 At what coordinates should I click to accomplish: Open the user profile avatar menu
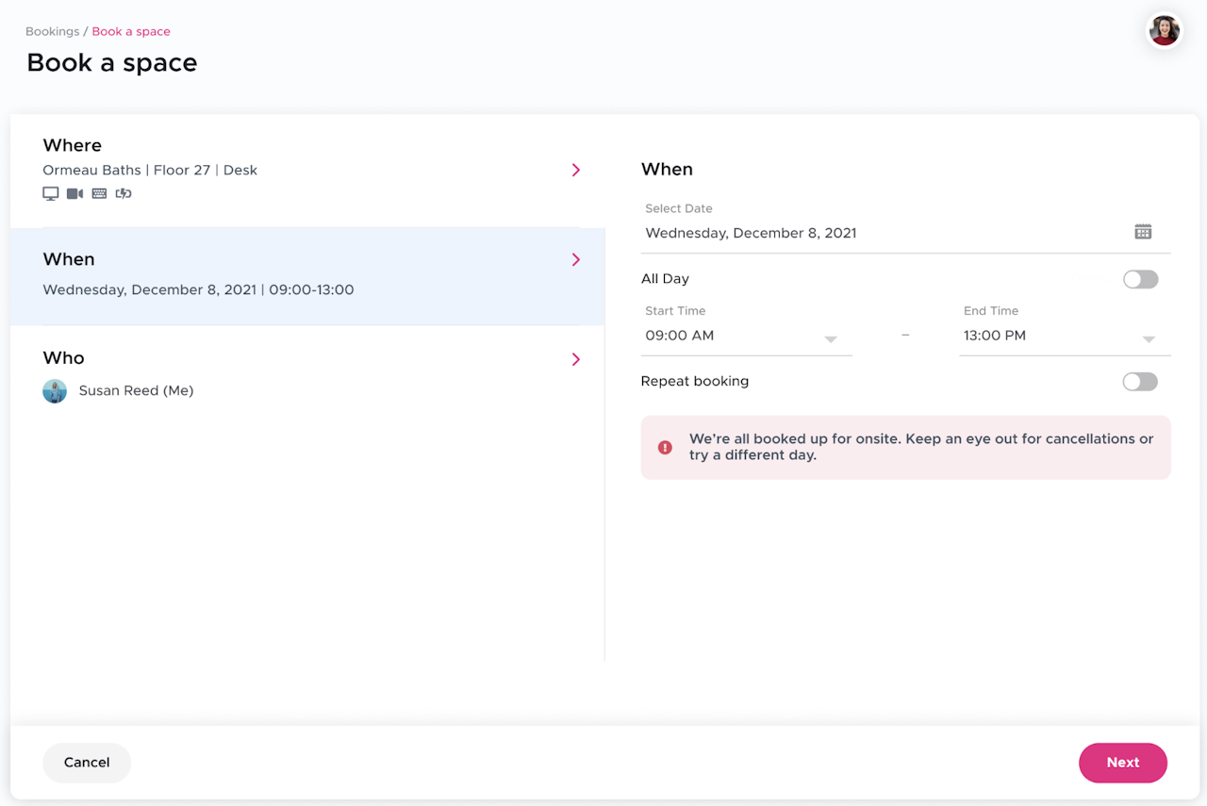click(1165, 30)
